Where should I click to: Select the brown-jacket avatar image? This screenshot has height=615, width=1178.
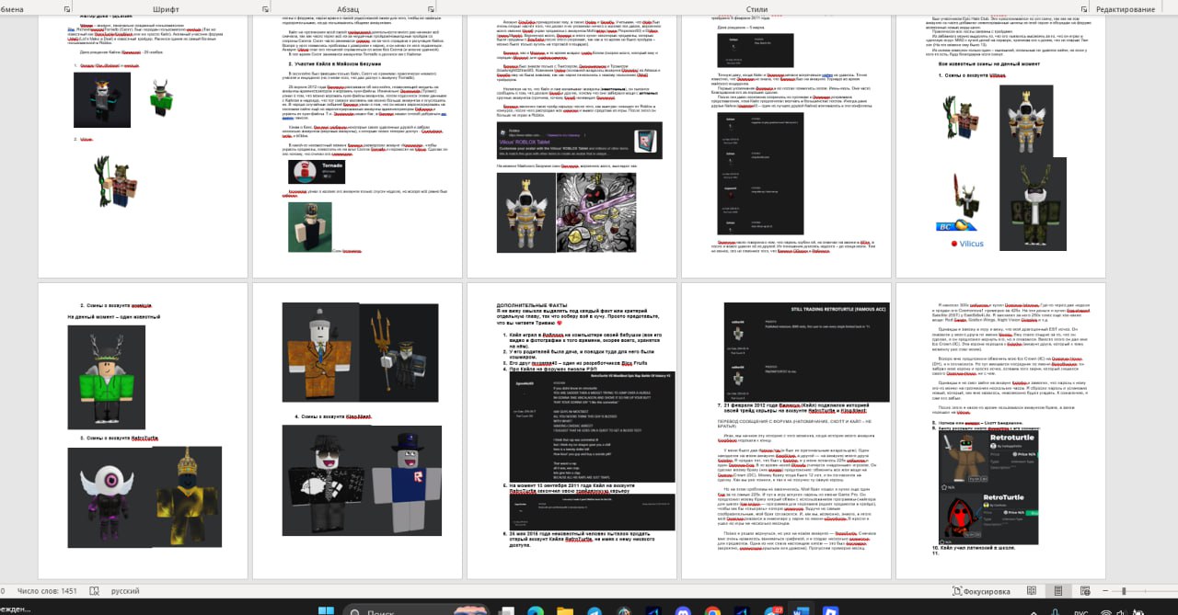321,354
